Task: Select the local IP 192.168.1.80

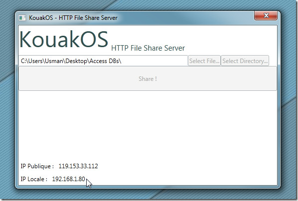Action: coord(68,179)
